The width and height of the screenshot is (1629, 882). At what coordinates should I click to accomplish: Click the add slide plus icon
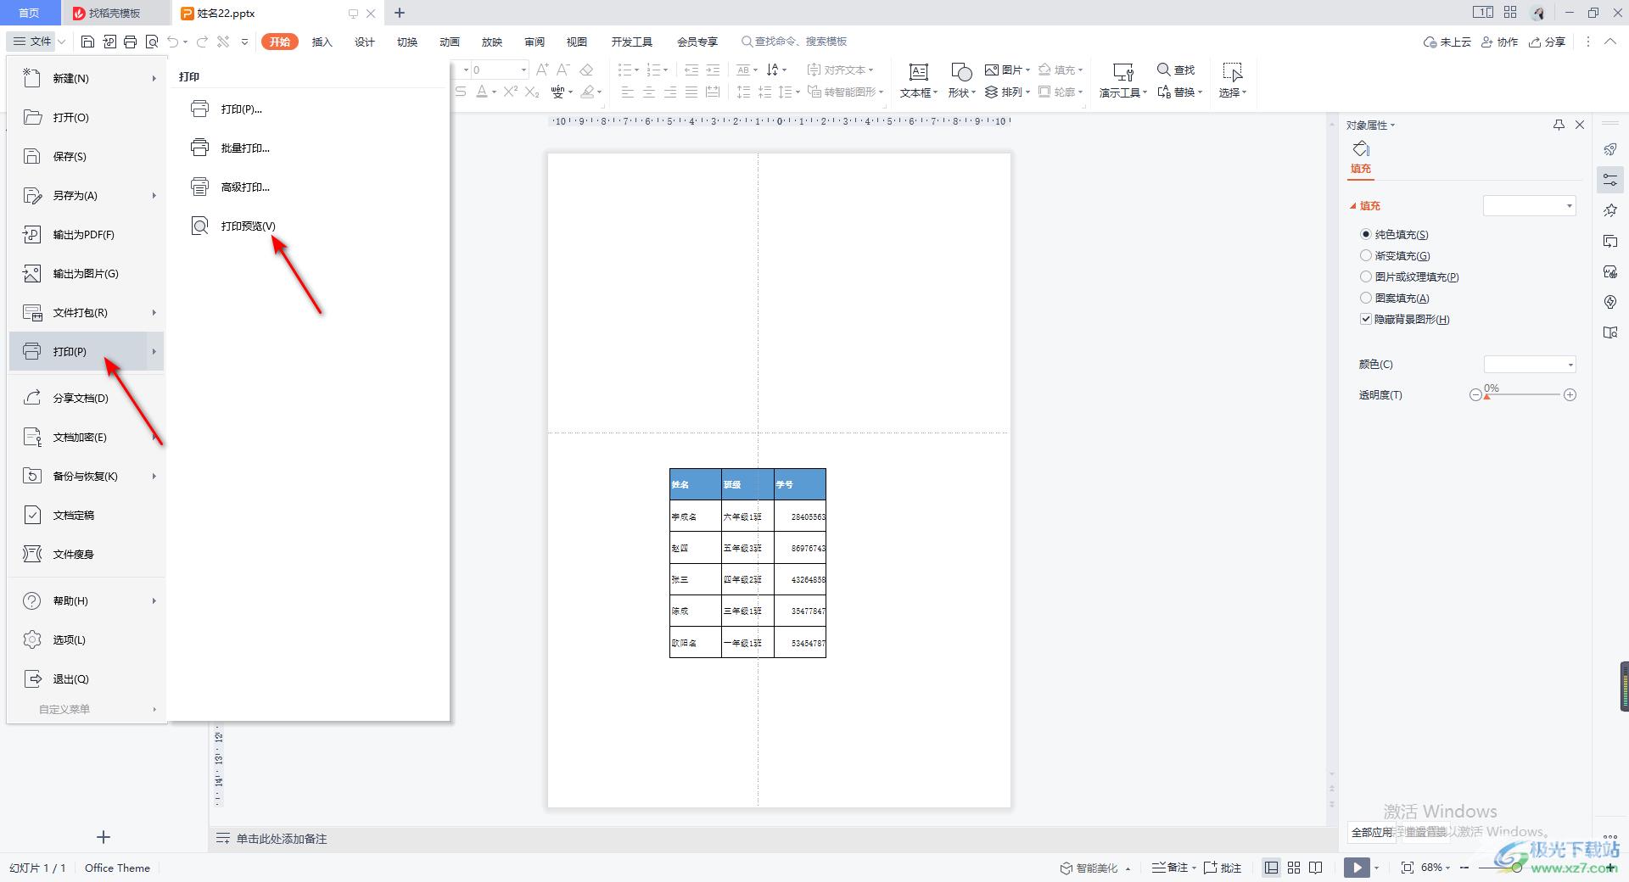[104, 837]
